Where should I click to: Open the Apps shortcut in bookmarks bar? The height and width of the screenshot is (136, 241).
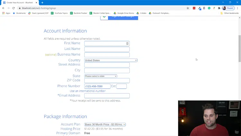[6, 13]
